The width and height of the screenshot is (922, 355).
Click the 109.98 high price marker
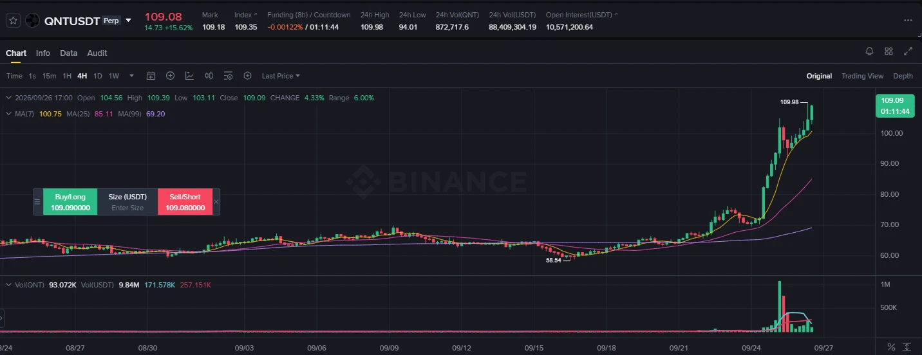pos(789,102)
